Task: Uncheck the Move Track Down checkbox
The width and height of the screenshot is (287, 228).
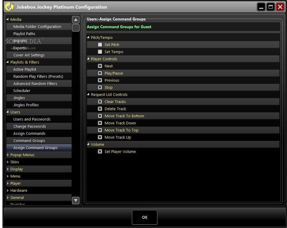Action: tap(100, 123)
